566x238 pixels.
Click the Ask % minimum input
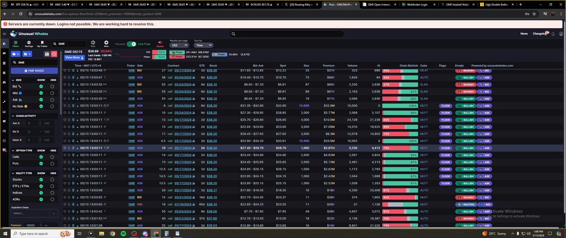32,123
